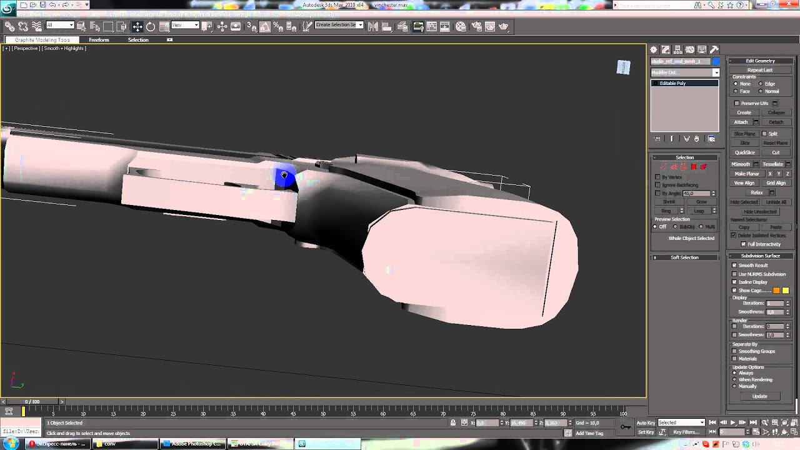Switch to the Selection ribbon tab

(138, 40)
